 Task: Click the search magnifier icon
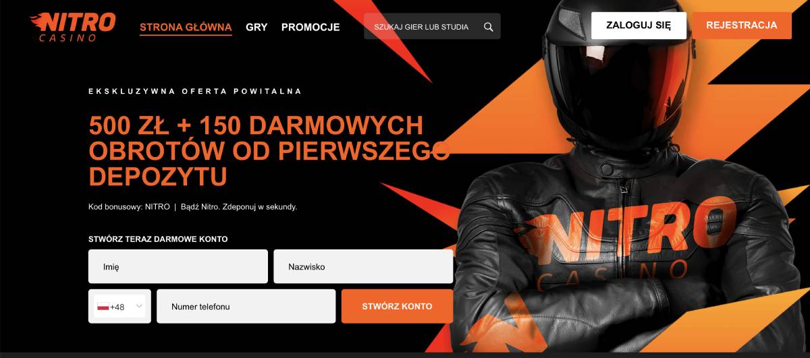tap(489, 27)
